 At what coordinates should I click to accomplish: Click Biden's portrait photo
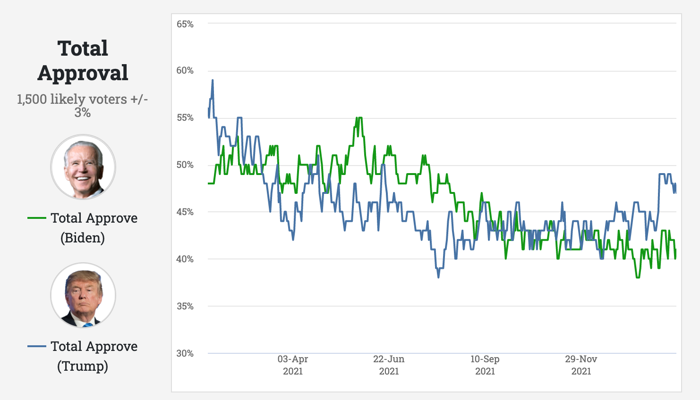pyautogui.click(x=83, y=167)
